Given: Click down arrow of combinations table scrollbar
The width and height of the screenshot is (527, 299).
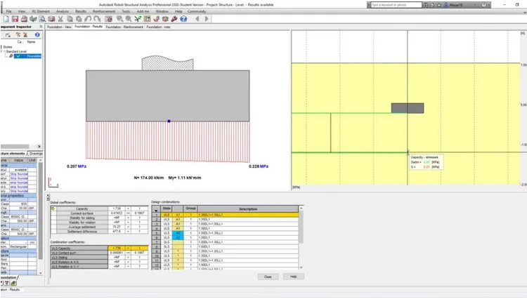Looking at the screenshot, I should [x=301, y=267].
